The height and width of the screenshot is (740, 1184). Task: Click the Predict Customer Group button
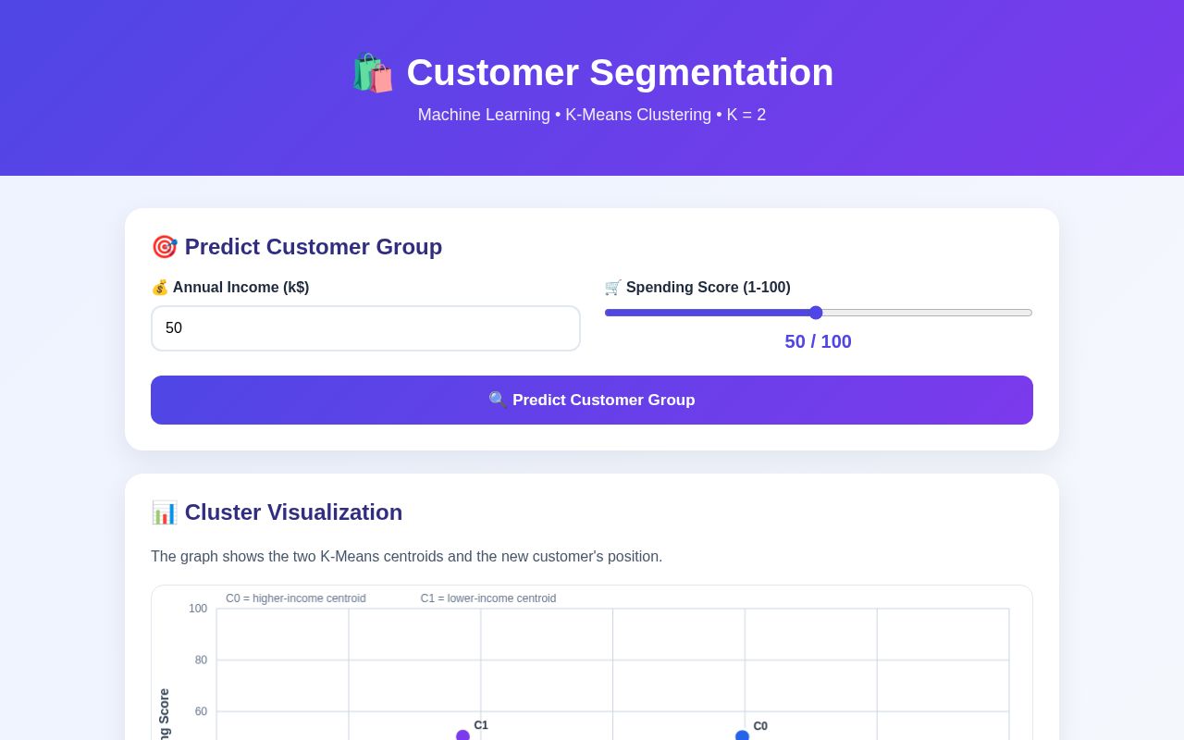(592, 400)
